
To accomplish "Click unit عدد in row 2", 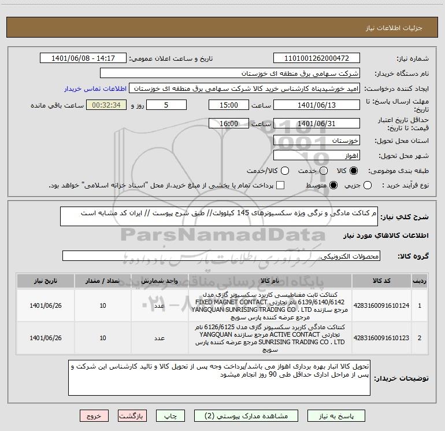I will pyautogui.click(x=160, y=338).
